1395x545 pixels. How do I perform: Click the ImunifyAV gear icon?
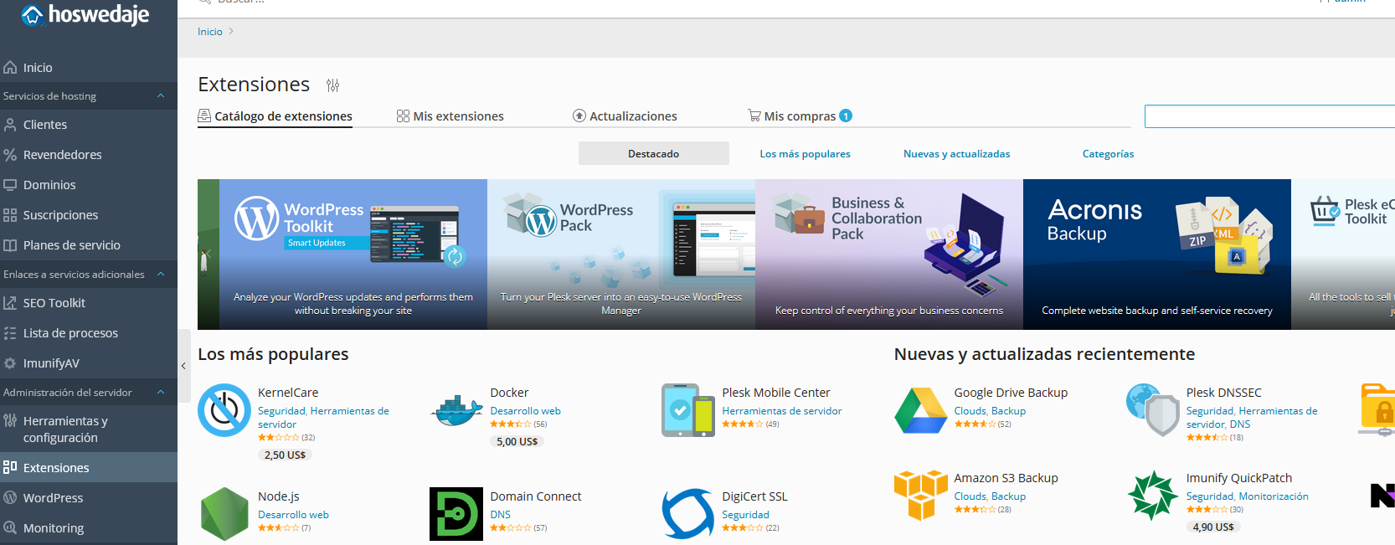pyautogui.click(x=10, y=363)
